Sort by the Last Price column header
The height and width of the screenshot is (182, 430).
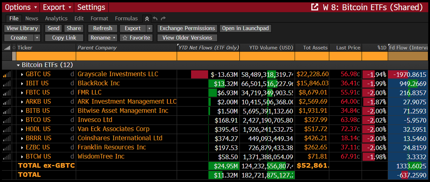(x=345, y=48)
